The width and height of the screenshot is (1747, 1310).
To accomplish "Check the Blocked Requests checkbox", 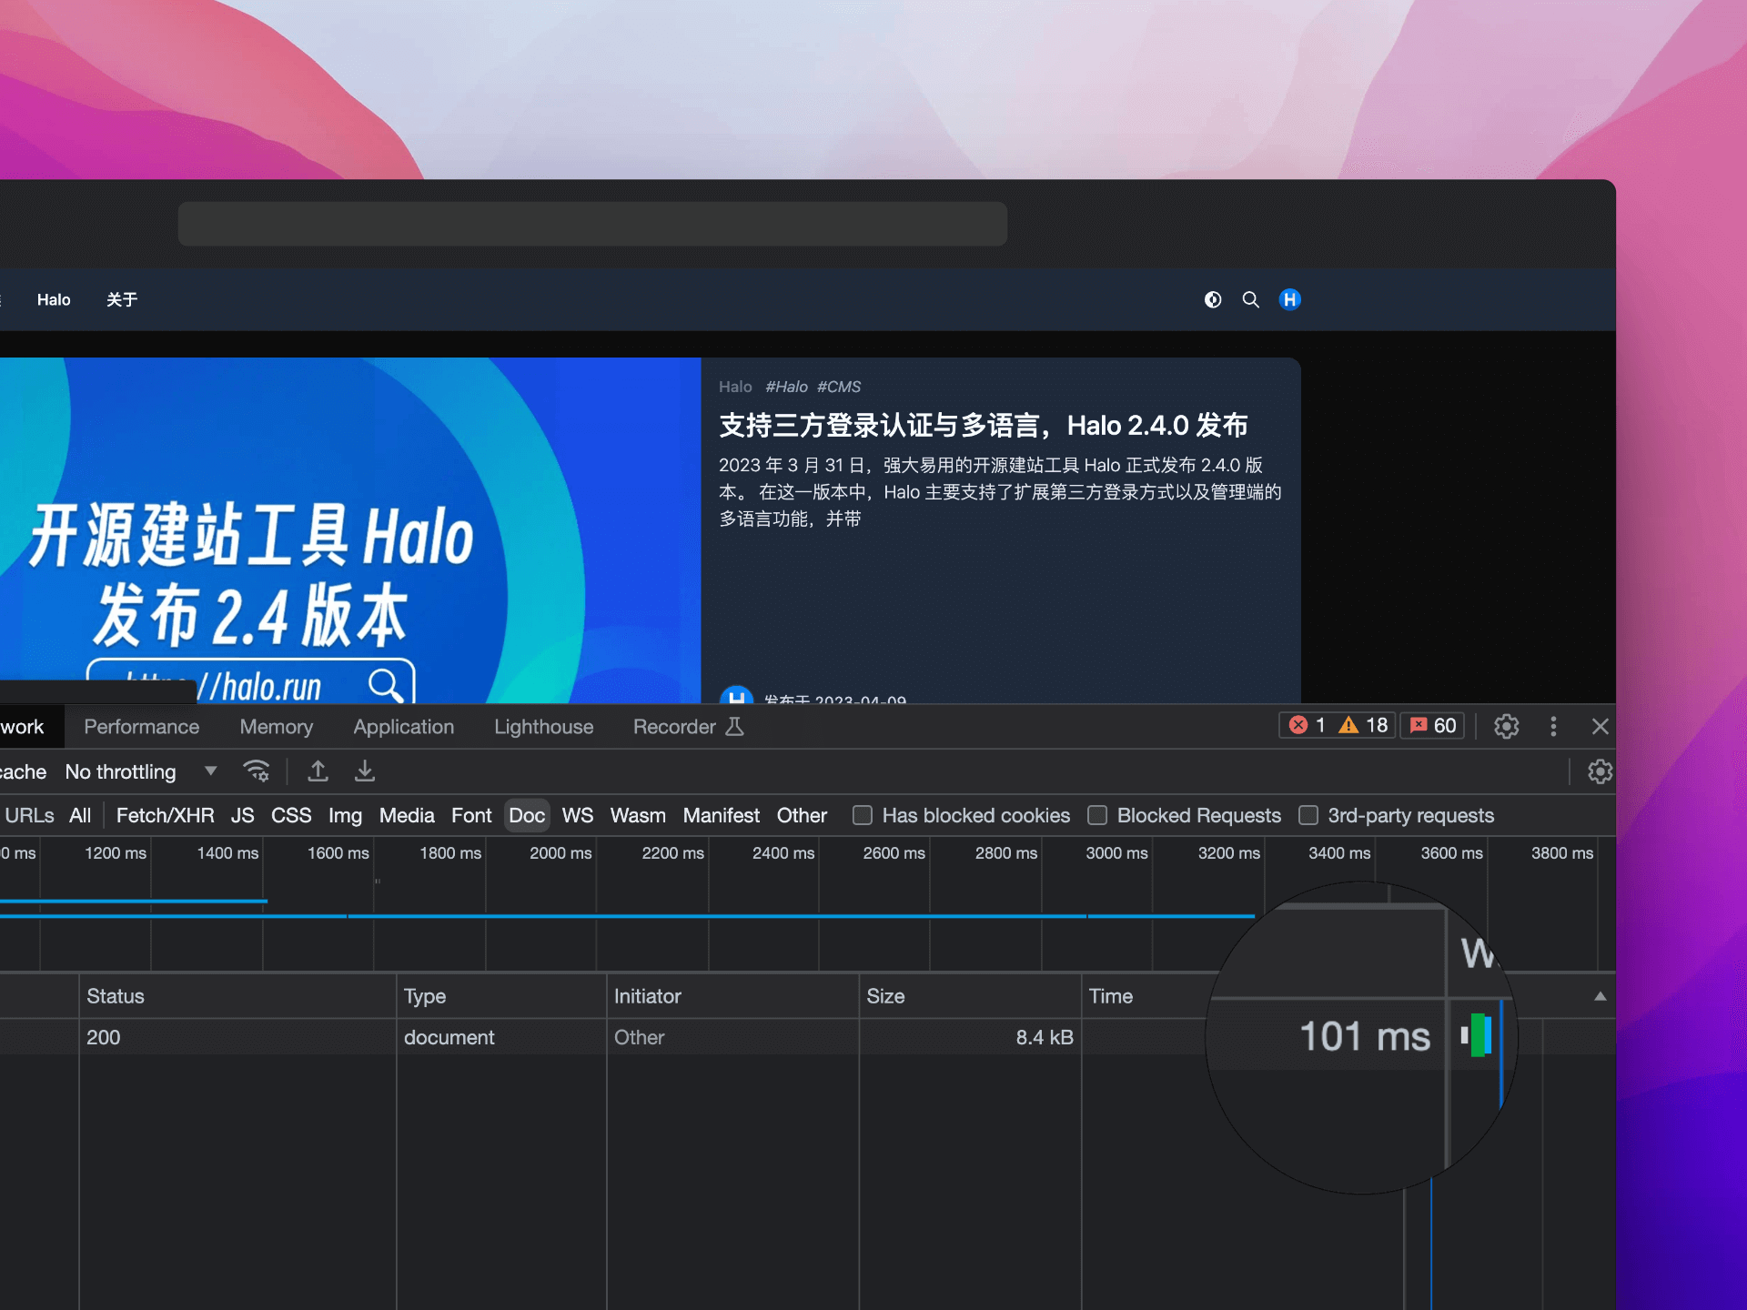I will tap(1097, 815).
